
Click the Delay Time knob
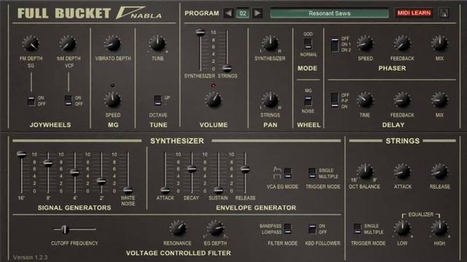[x=365, y=100]
